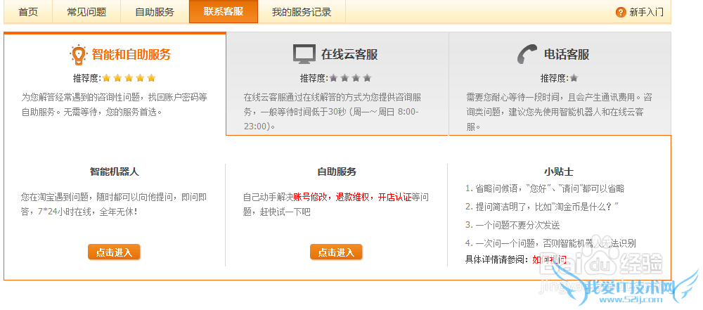Click the 自助服务 section heading in panel
Viewport: 703px width, 310px height.
coord(337,172)
